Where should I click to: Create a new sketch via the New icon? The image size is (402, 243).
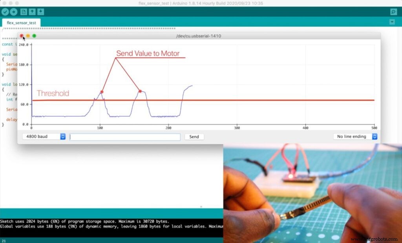24,12
